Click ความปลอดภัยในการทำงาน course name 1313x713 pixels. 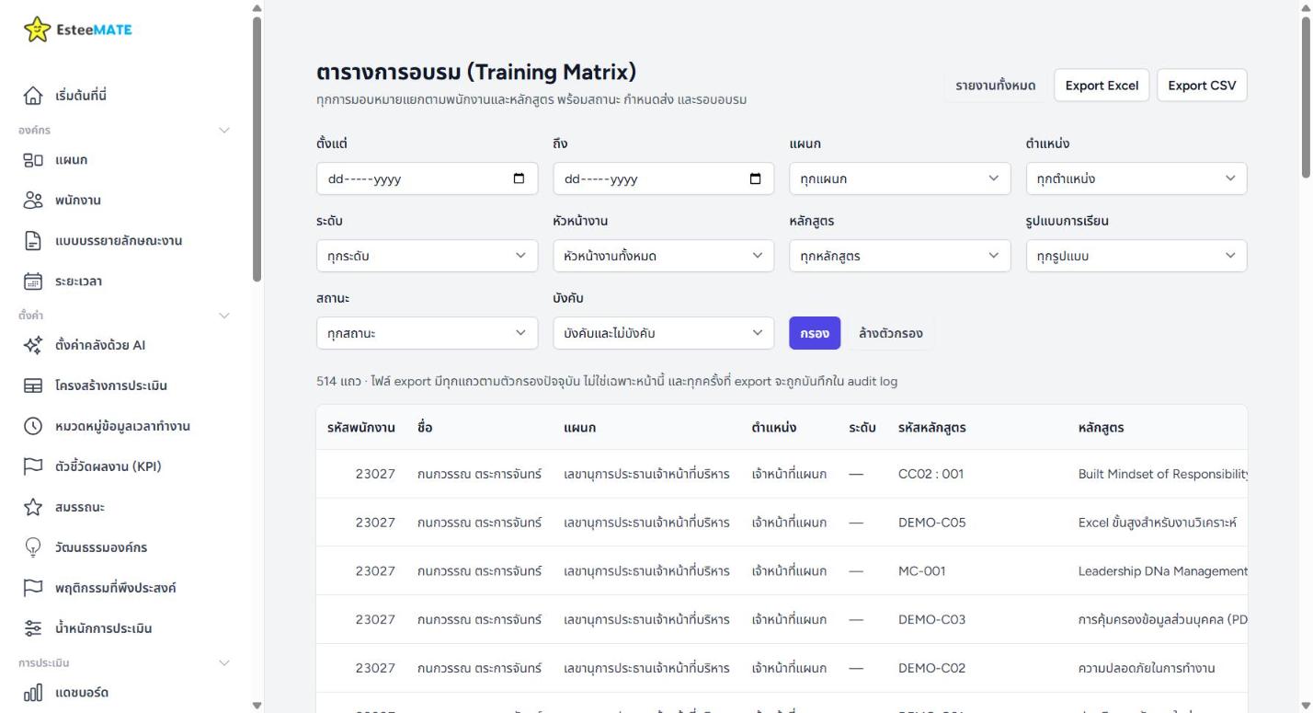tap(1147, 668)
